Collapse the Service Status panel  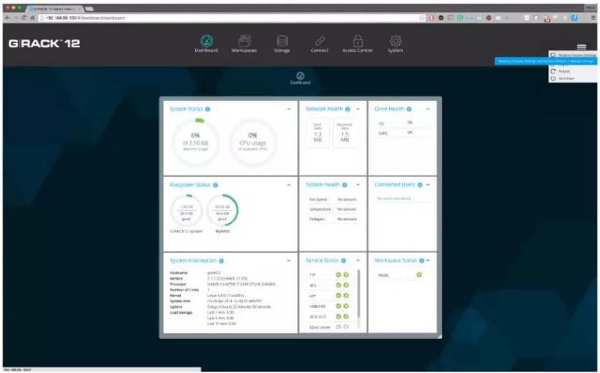pyautogui.click(x=358, y=261)
